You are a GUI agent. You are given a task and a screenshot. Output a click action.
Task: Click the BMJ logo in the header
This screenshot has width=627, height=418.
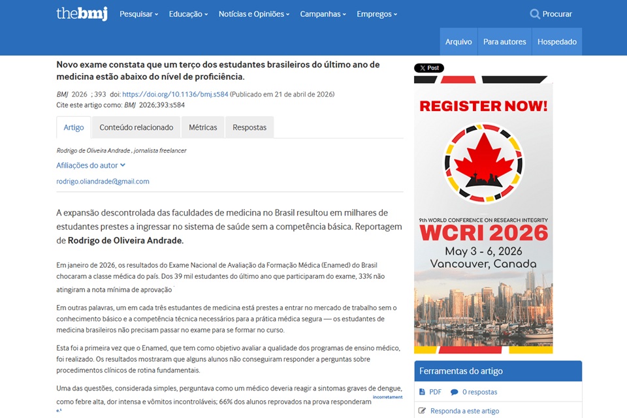click(x=82, y=14)
